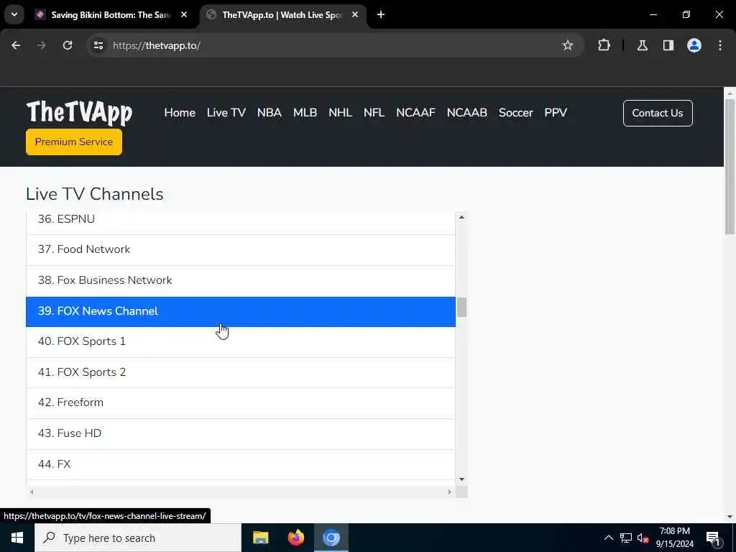This screenshot has height=552, width=736.
Task: Open the MLB nav link
Action: [x=305, y=113]
